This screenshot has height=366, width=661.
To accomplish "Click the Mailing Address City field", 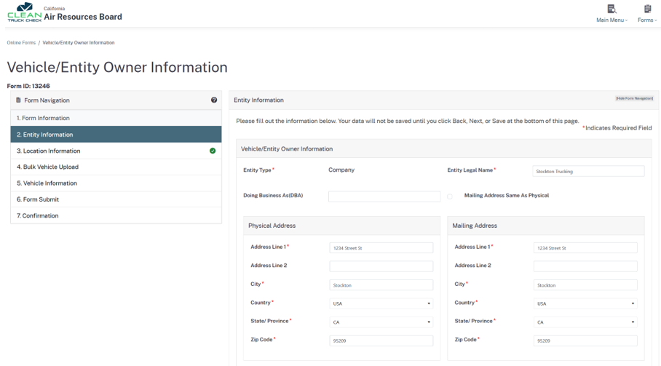I will 585,285.
